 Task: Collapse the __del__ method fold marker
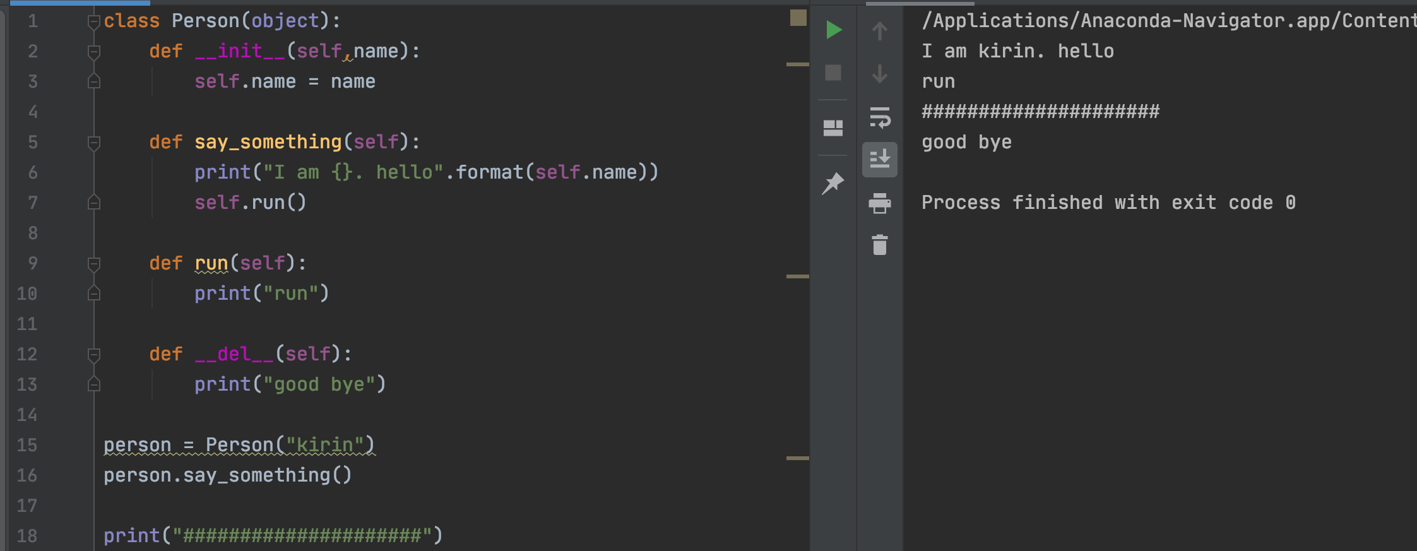(94, 355)
